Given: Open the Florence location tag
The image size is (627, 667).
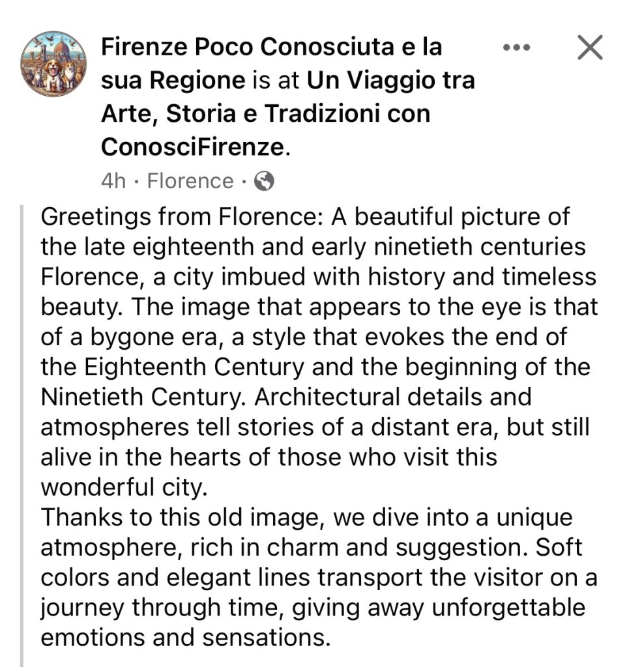Looking at the screenshot, I should [190, 181].
